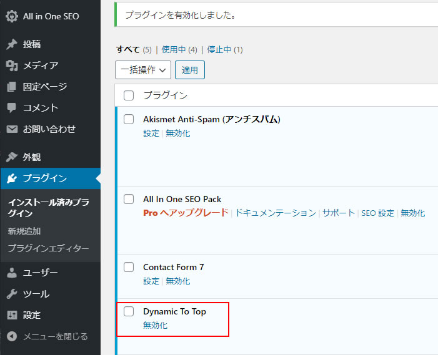Click All In One SEO Pack name
This screenshot has height=355, width=438.
coord(182,199)
